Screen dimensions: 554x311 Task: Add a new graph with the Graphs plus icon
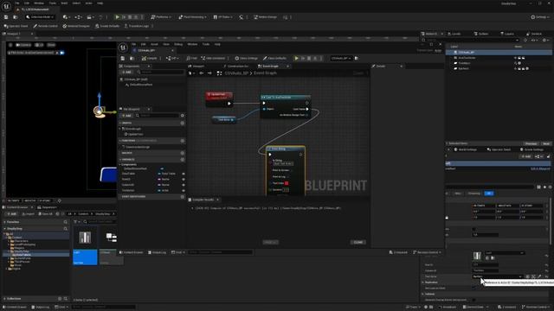[183, 123]
